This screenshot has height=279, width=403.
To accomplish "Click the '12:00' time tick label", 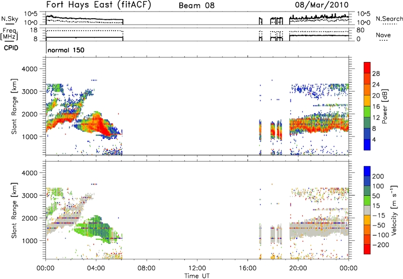I will [197, 268].
